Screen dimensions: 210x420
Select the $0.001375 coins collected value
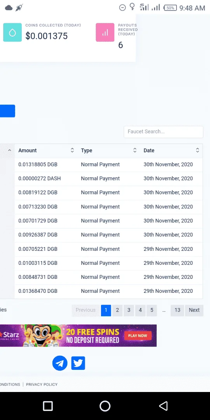tap(47, 36)
